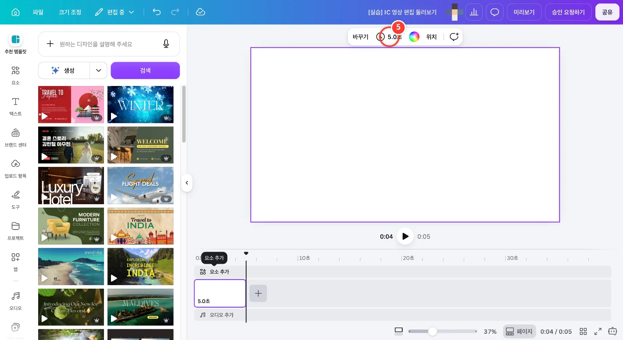Open the 브랜드 센터 sidebar panel
The width and height of the screenshot is (623, 340).
tap(16, 137)
